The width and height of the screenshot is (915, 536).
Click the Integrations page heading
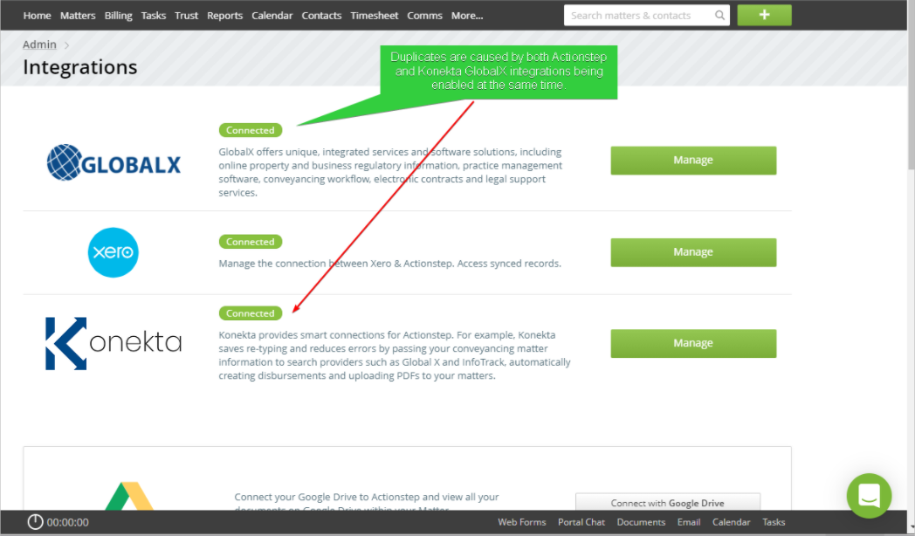coord(80,67)
